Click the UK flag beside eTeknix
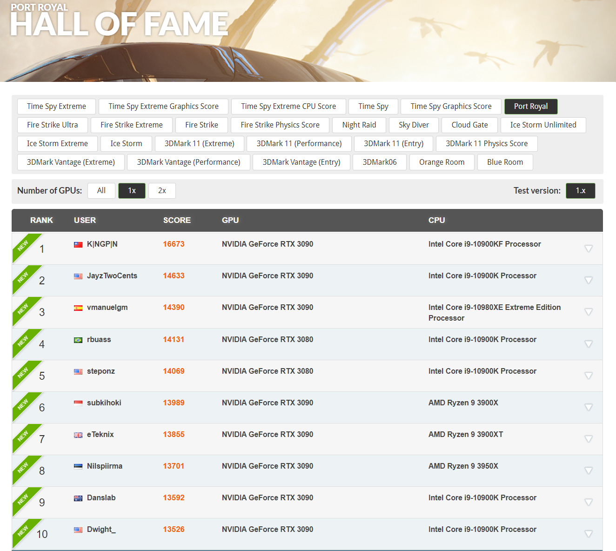This screenshot has height=551, width=616. tap(78, 435)
